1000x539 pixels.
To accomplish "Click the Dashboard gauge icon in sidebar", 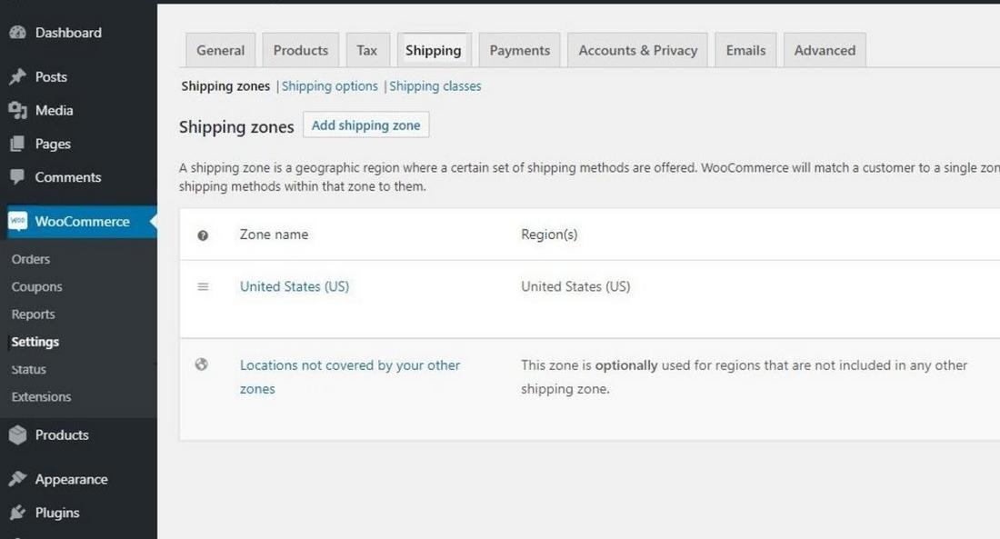I will pyautogui.click(x=17, y=33).
